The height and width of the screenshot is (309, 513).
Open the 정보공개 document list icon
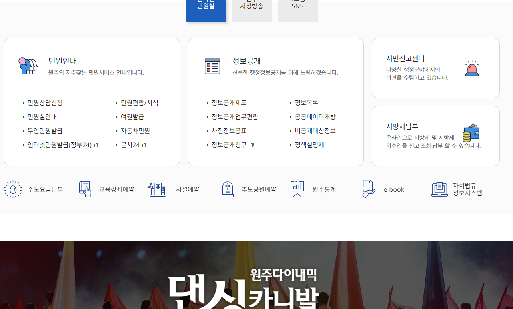[212, 66]
